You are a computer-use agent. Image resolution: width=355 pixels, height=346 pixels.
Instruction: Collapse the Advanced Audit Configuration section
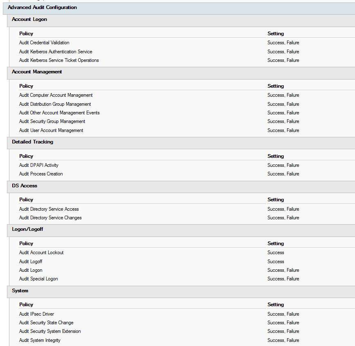tap(42, 8)
